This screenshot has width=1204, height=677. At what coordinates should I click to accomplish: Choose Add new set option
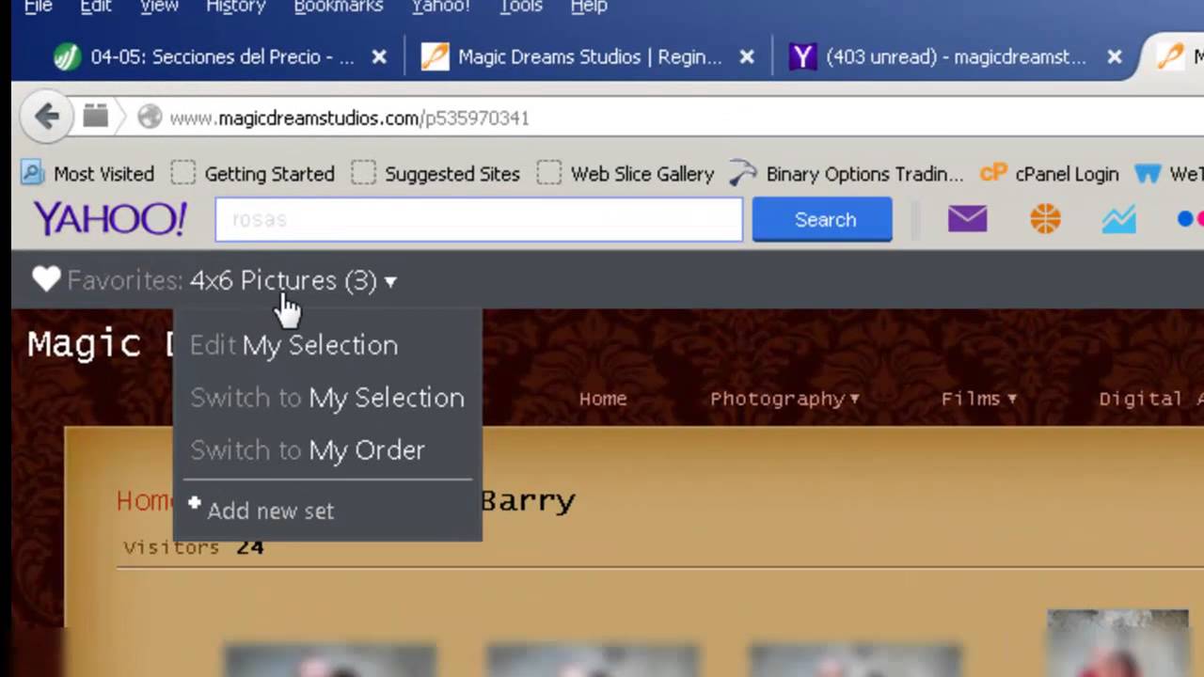pyautogui.click(x=271, y=511)
